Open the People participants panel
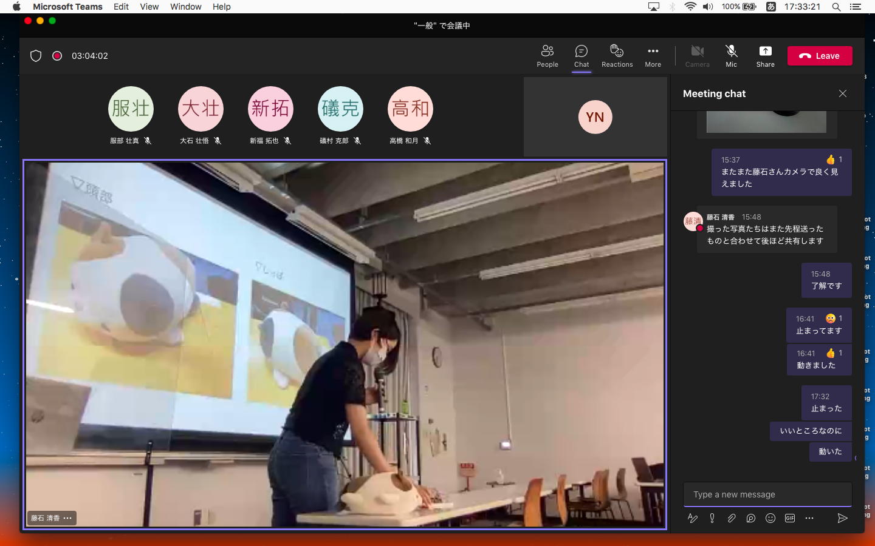This screenshot has height=546, width=875. pos(547,56)
